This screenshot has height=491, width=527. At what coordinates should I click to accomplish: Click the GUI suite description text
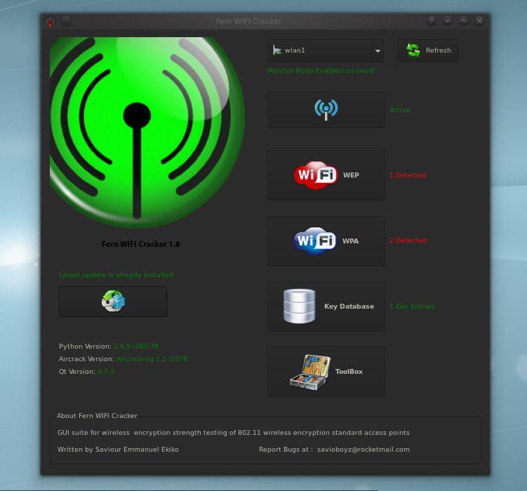pos(234,433)
